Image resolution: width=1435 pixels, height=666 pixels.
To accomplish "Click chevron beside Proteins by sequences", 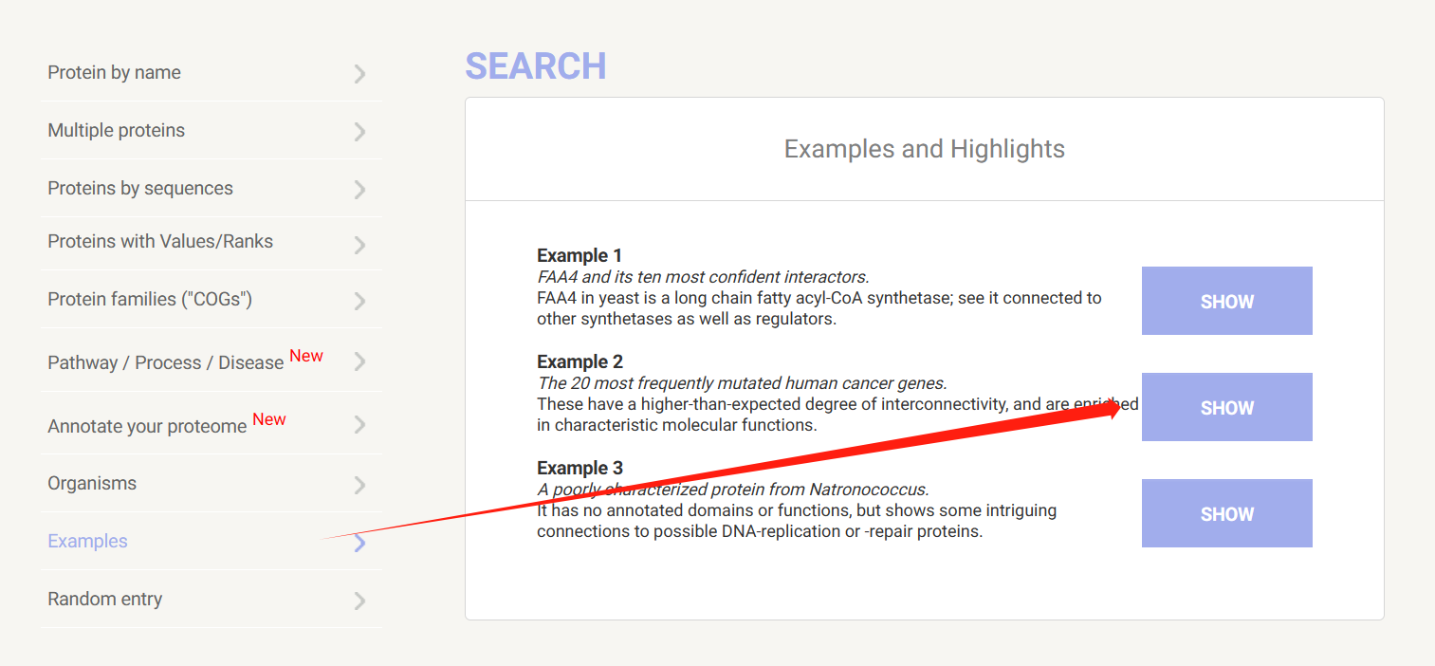I will tap(359, 190).
